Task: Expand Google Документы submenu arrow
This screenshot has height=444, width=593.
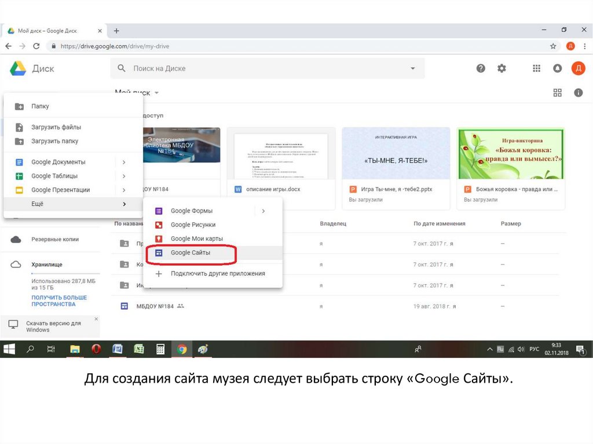Action: (124, 162)
